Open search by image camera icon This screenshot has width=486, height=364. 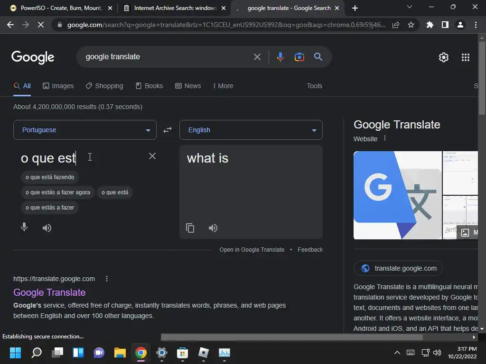pos(299,57)
